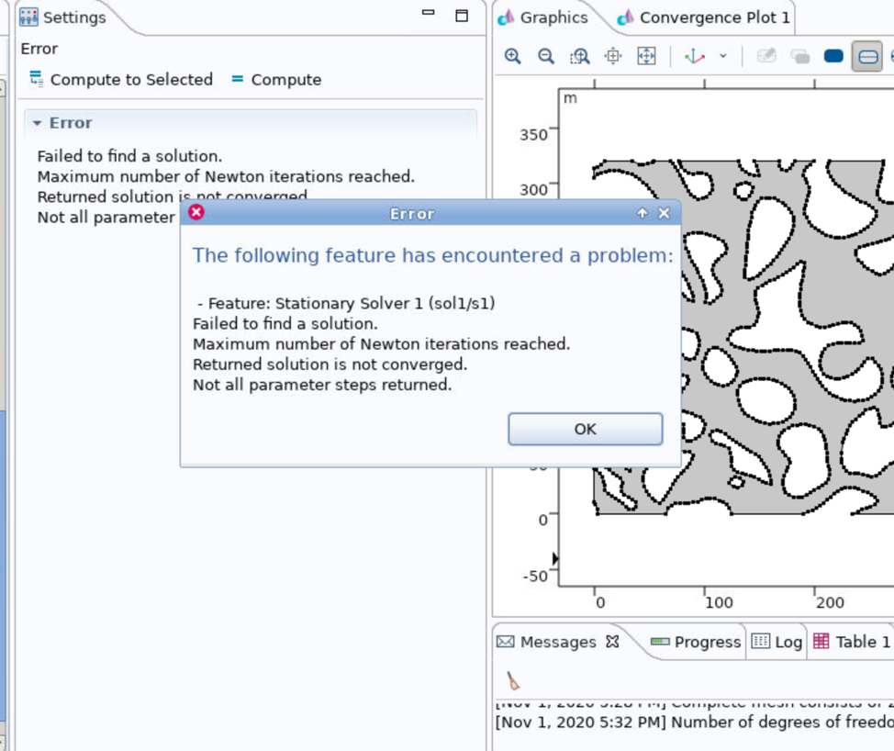Click the Zoom Extents icon
894x751 pixels.
[x=646, y=57]
